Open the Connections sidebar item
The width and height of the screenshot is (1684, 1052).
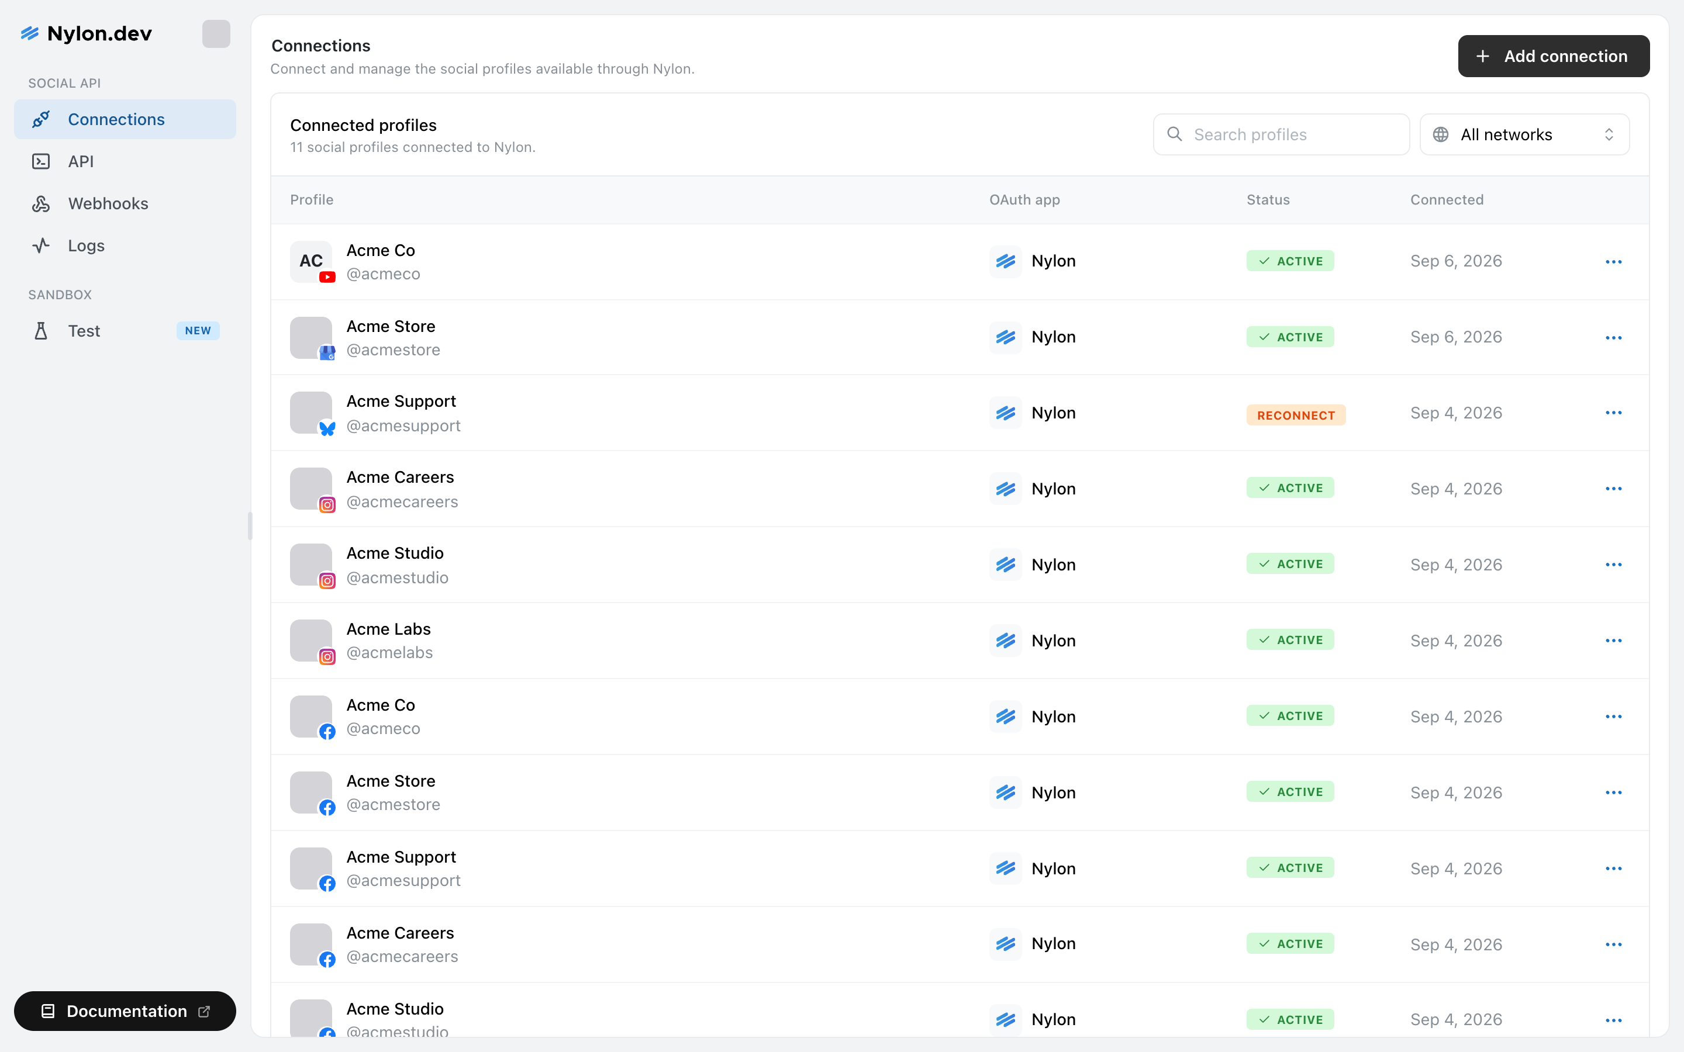(125, 119)
